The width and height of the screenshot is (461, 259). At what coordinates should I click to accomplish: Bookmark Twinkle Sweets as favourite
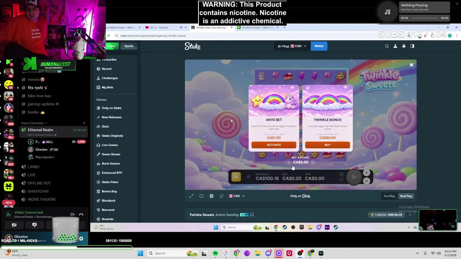252,215
